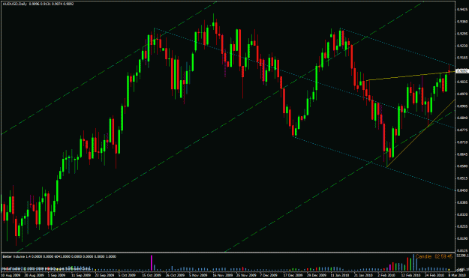Click the 16 Nov 2009 date label
Viewport: 469px width, 278px height.
pyautogui.click(x=222, y=275)
